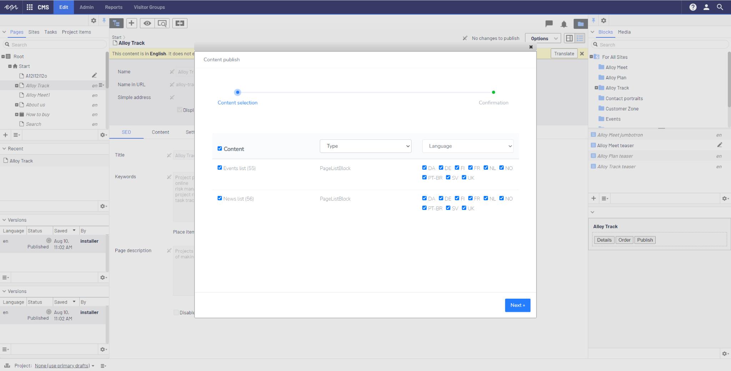Switch to all properties view icon
The image size is (731, 371).
point(580,38)
